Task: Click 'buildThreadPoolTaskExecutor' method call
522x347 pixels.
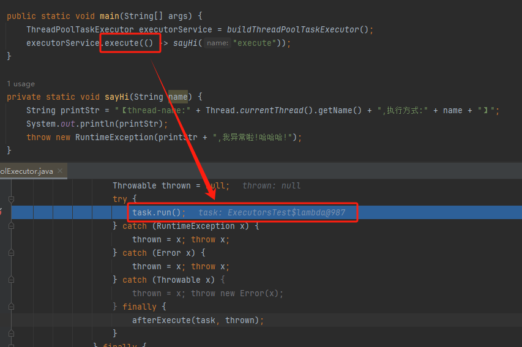Action: [293, 29]
